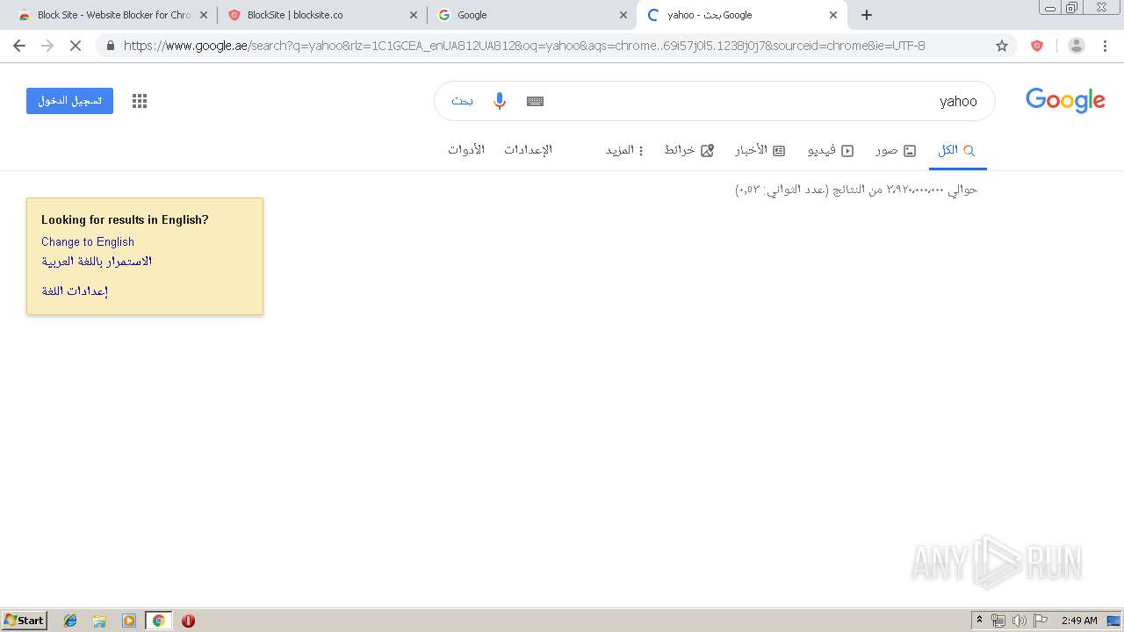Expand the المزيد (More) menu
Viewport: 1124px width, 632px height.
[x=624, y=150]
